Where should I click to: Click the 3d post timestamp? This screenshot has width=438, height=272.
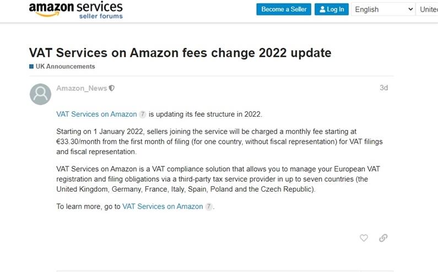384,88
